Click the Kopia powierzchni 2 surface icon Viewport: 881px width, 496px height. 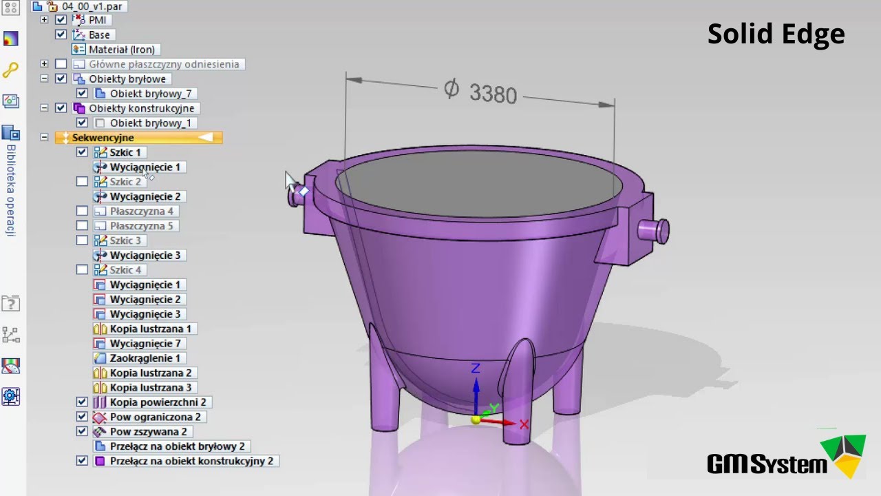pos(100,402)
